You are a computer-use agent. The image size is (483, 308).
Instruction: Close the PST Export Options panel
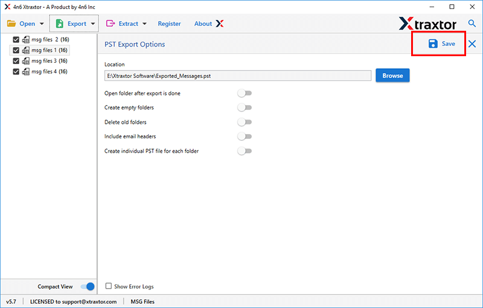point(472,43)
